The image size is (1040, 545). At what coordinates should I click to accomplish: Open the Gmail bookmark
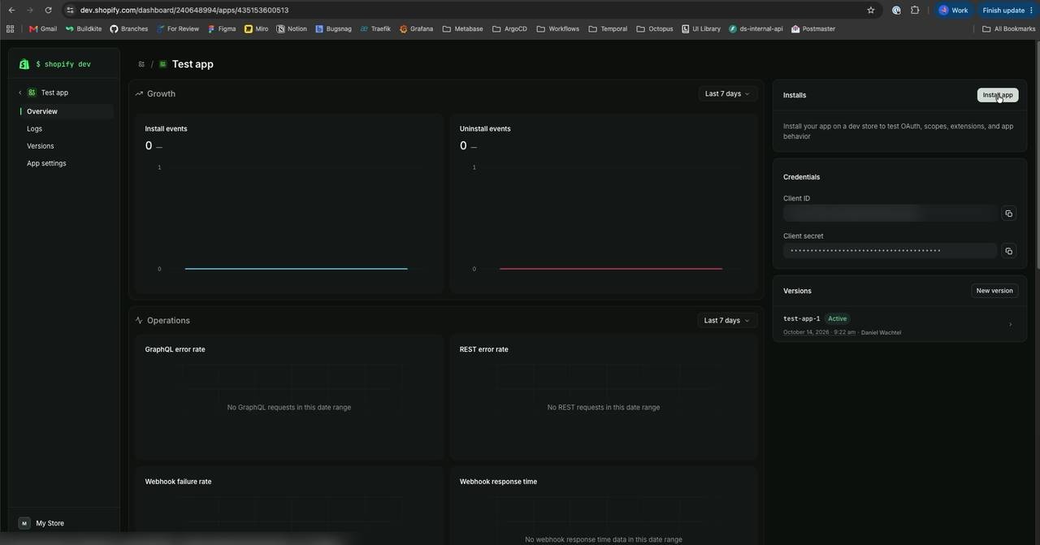43,29
